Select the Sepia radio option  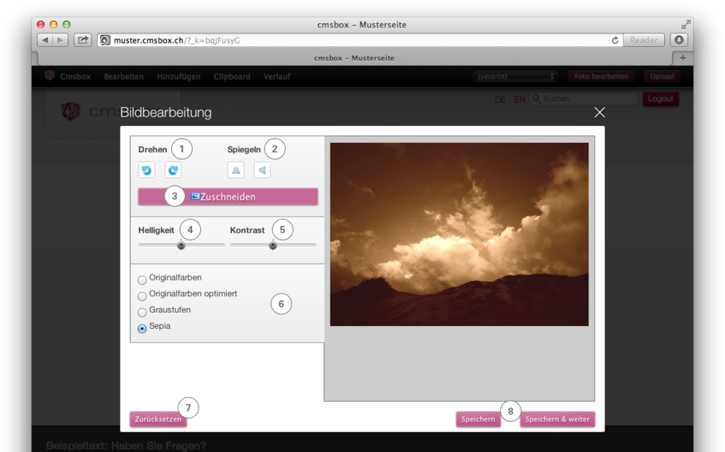click(142, 328)
